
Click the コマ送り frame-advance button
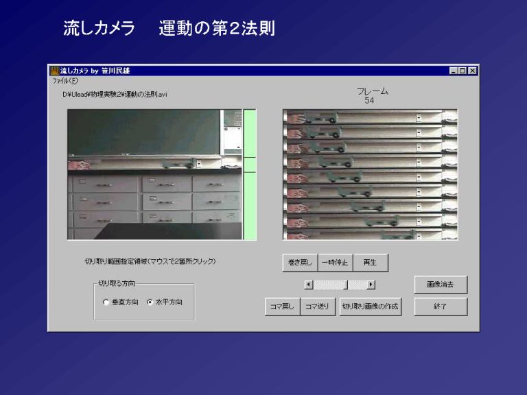click(x=318, y=307)
